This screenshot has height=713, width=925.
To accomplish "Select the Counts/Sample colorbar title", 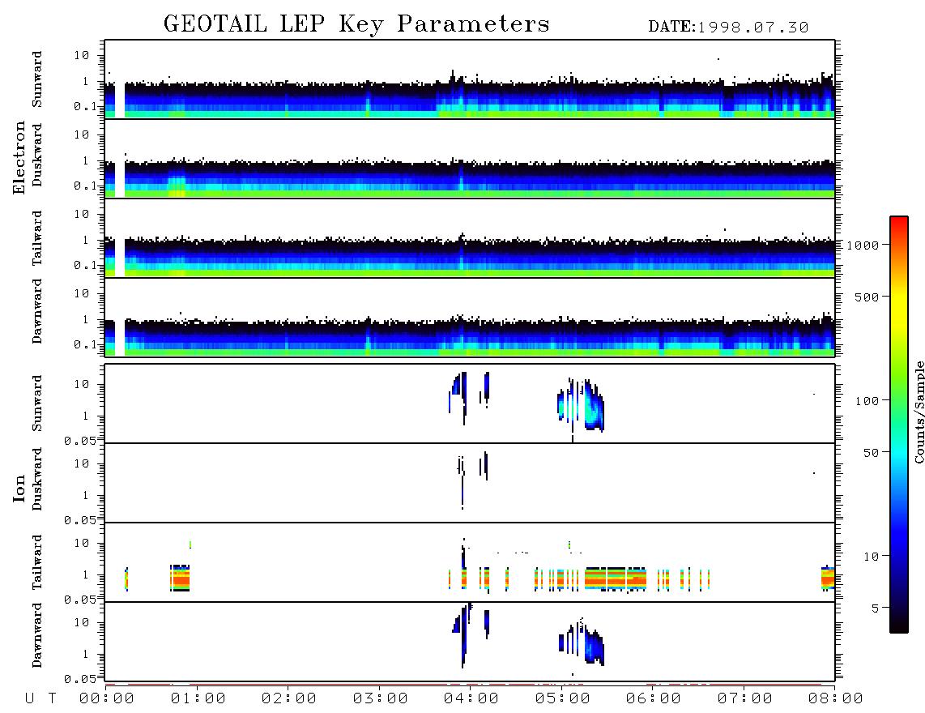I will pyautogui.click(x=919, y=412).
